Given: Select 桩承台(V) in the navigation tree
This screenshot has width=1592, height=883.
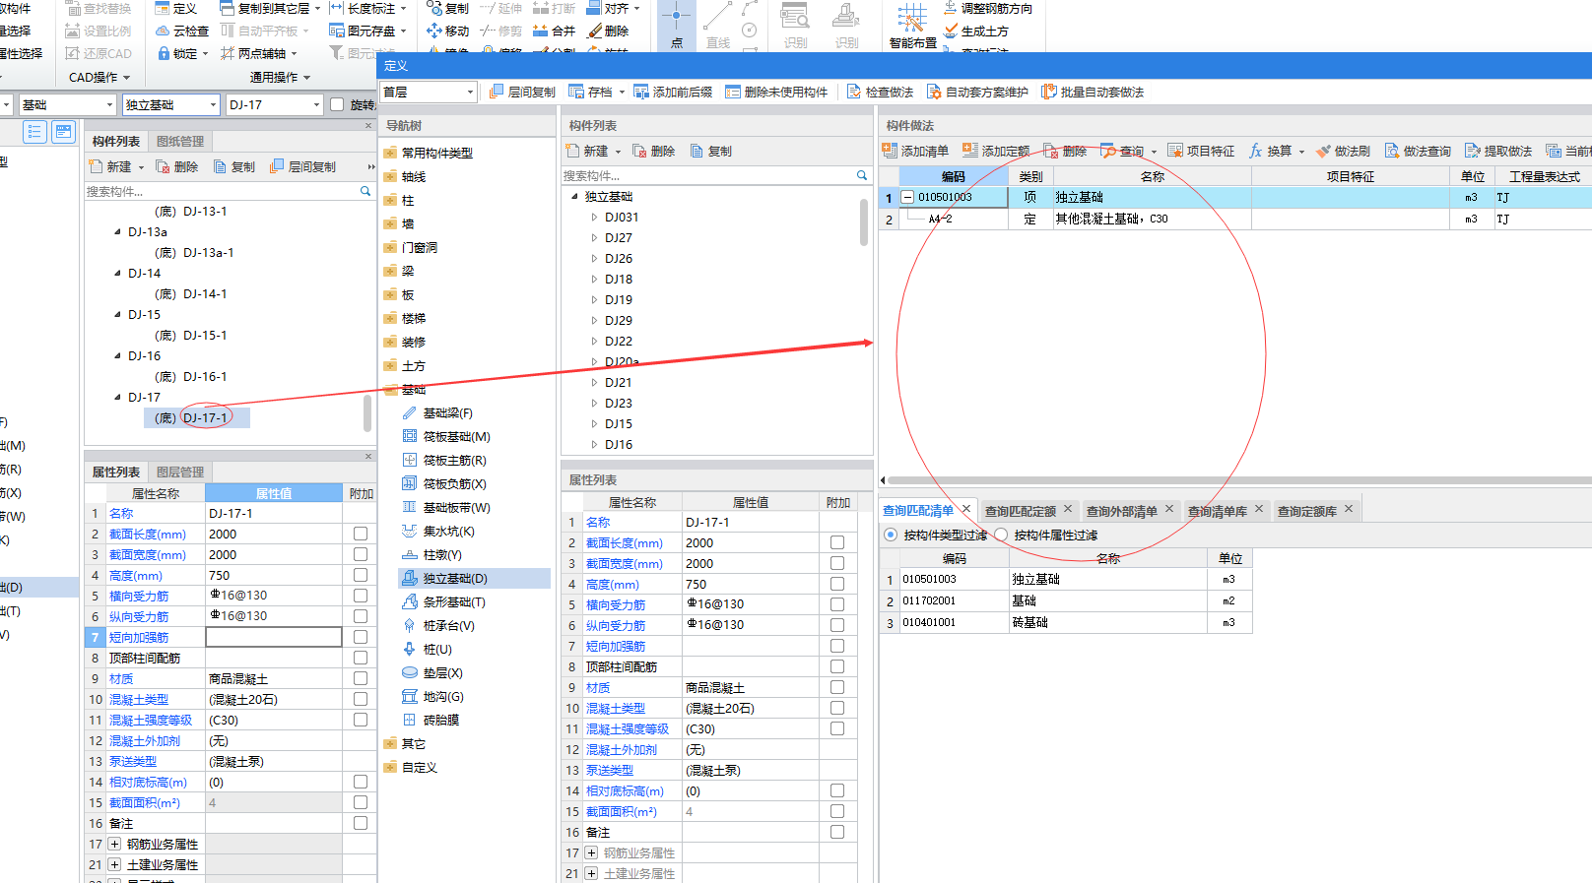Looking at the screenshot, I should pyautogui.click(x=438, y=625).
